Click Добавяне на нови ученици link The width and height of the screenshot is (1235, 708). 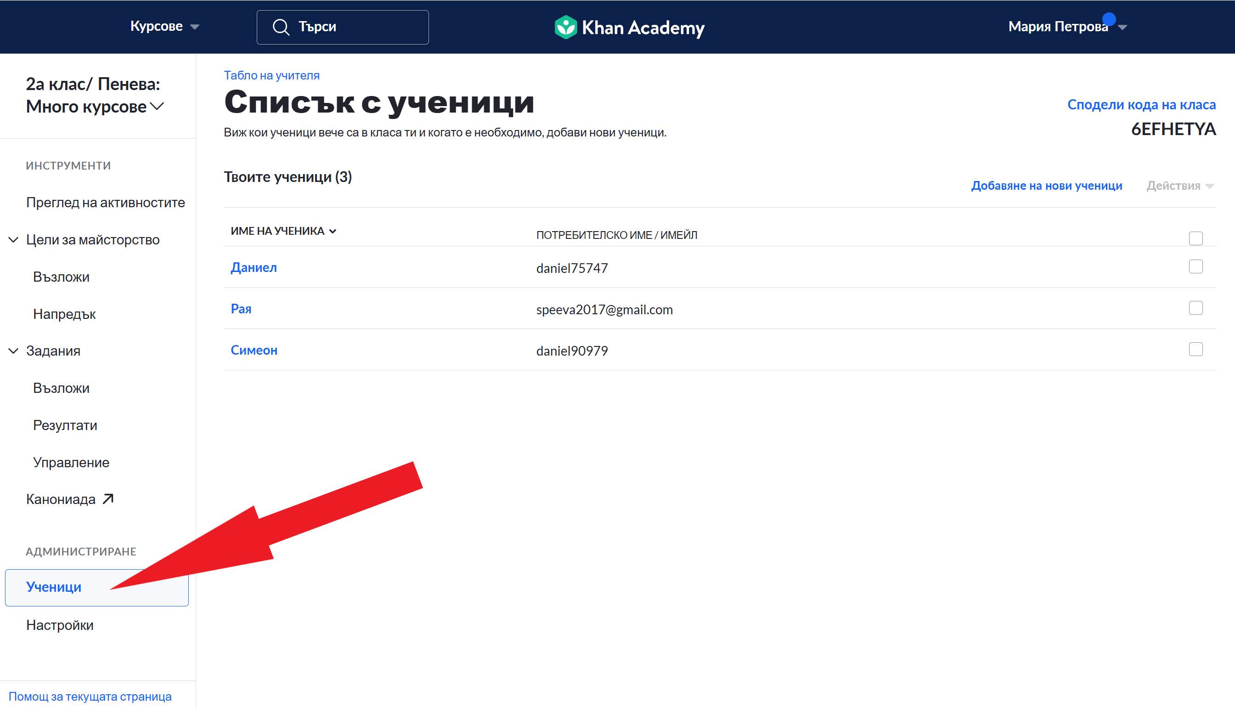[x=1046, y=186]
